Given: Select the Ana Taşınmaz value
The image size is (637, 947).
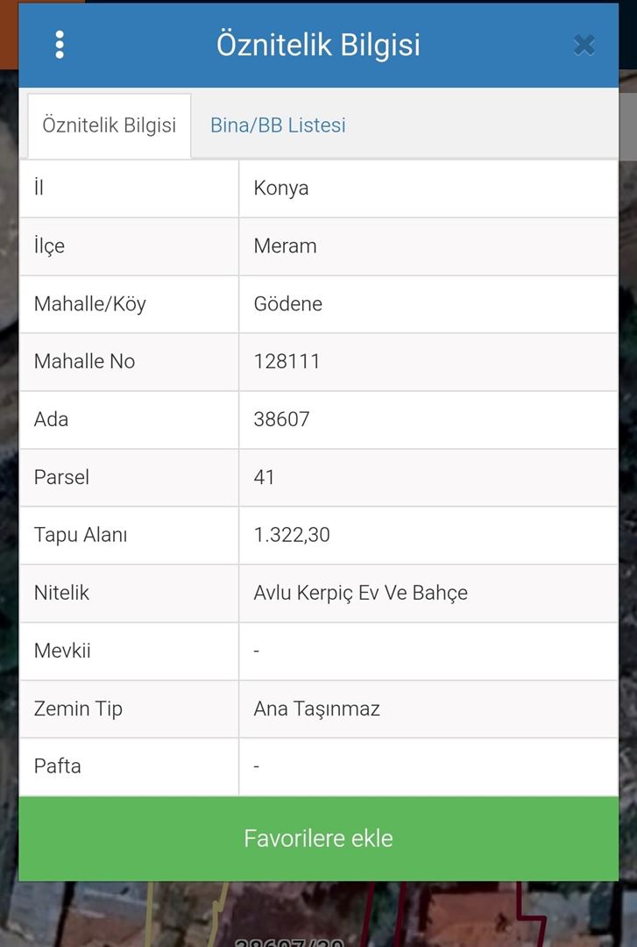Looking at the screenshot, I should coord(316,708).
